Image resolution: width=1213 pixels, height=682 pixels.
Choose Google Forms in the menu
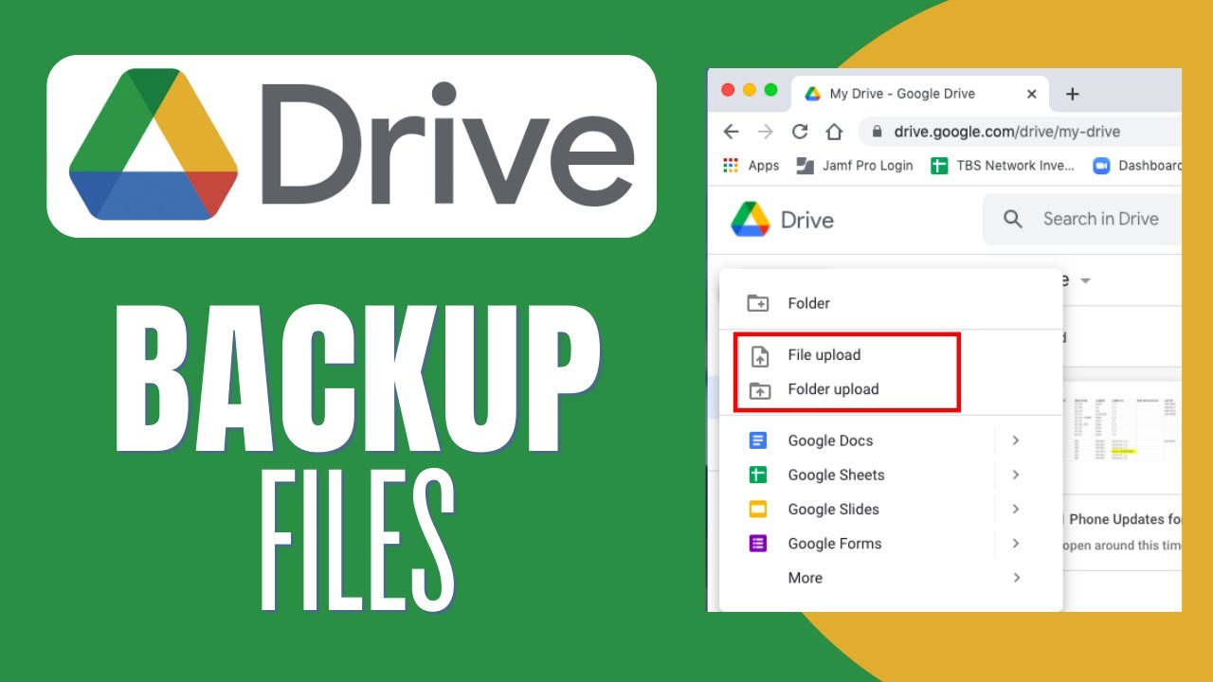pyautogui.click(x=891, y=544)
